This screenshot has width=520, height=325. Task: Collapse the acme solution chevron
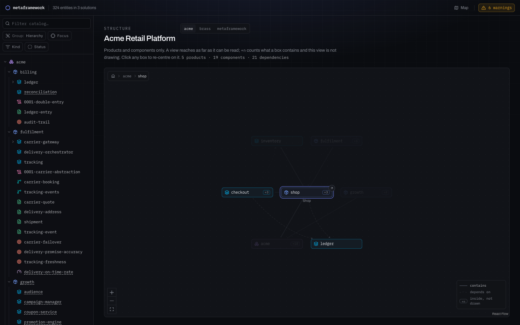coord(5,62)
